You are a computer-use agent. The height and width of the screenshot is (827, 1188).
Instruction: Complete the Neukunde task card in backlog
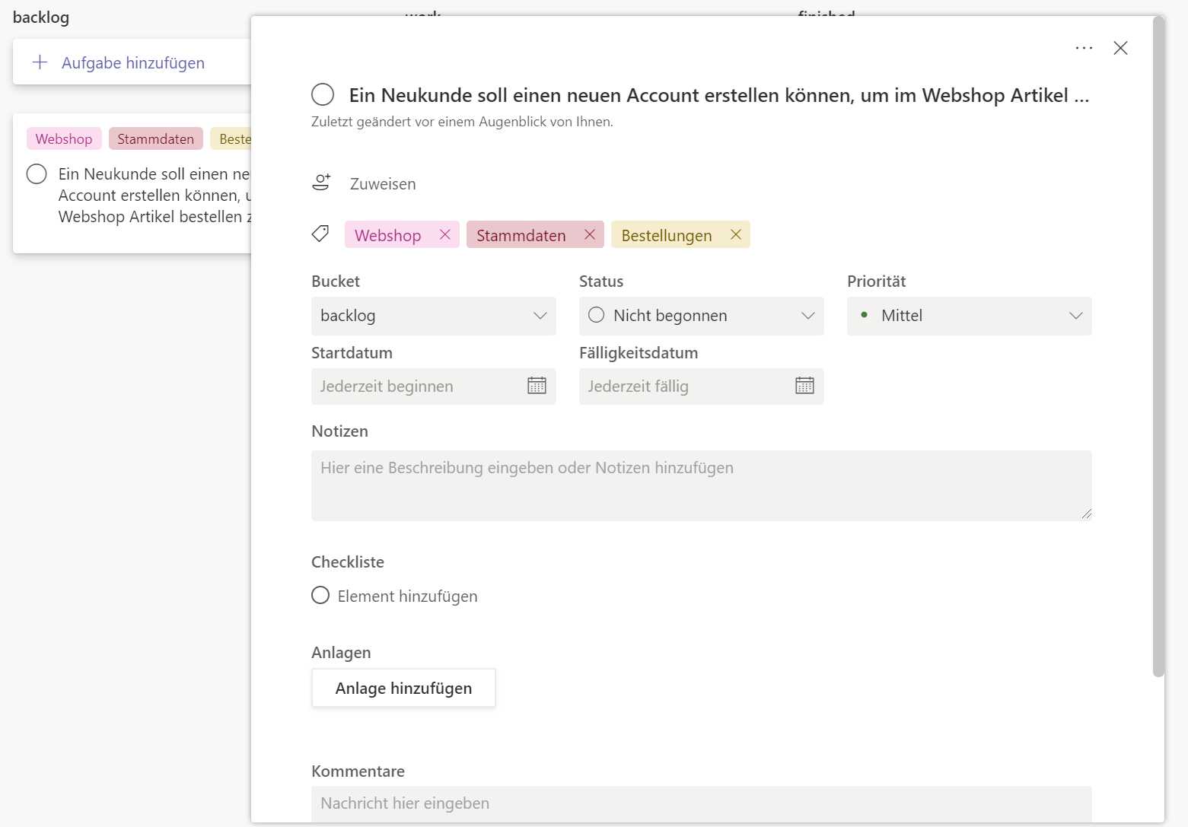coord(36,173)
